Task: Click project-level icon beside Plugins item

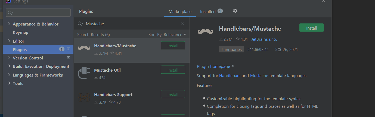Action: coord(68,49)
